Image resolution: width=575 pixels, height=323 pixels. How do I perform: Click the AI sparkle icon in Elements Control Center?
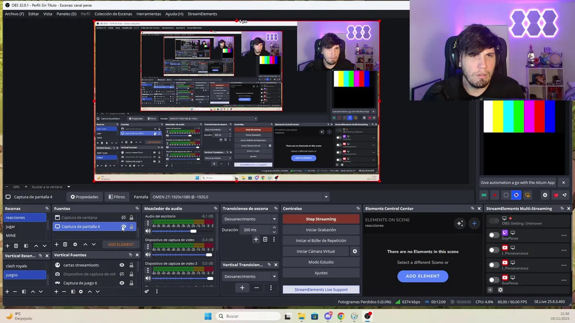coord(460,223)
